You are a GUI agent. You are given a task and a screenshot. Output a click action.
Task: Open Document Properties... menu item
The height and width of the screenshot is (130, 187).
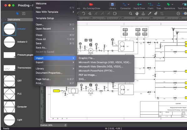click(55, 73)
